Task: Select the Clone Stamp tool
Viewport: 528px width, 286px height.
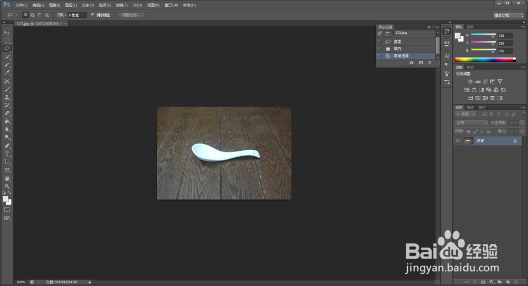Action: tap(7, 97)
